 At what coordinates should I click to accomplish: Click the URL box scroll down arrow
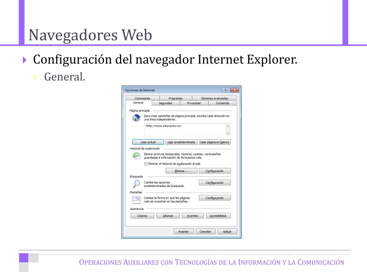(228, 134)
